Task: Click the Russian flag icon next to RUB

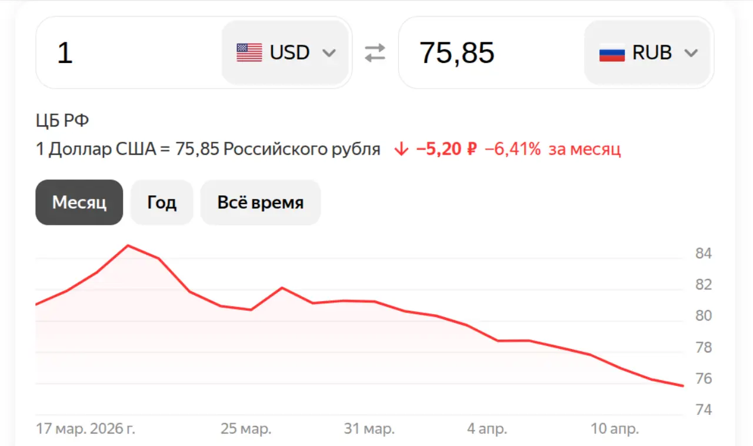Action: click(x=612, y=52)
